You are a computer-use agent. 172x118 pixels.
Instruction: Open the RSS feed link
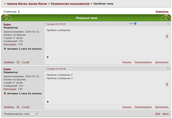point(158,114)
